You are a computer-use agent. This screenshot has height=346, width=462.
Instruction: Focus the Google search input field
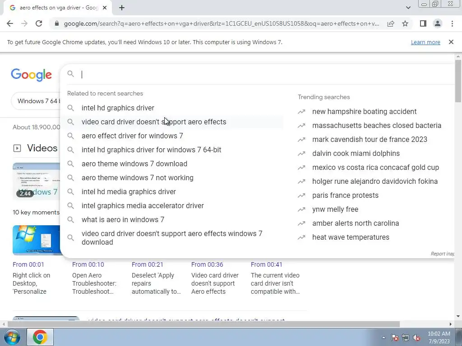pos(265,74)
